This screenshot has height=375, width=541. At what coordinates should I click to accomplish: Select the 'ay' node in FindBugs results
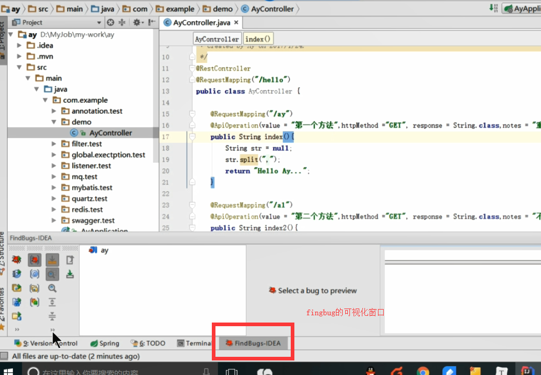(99, 250)
